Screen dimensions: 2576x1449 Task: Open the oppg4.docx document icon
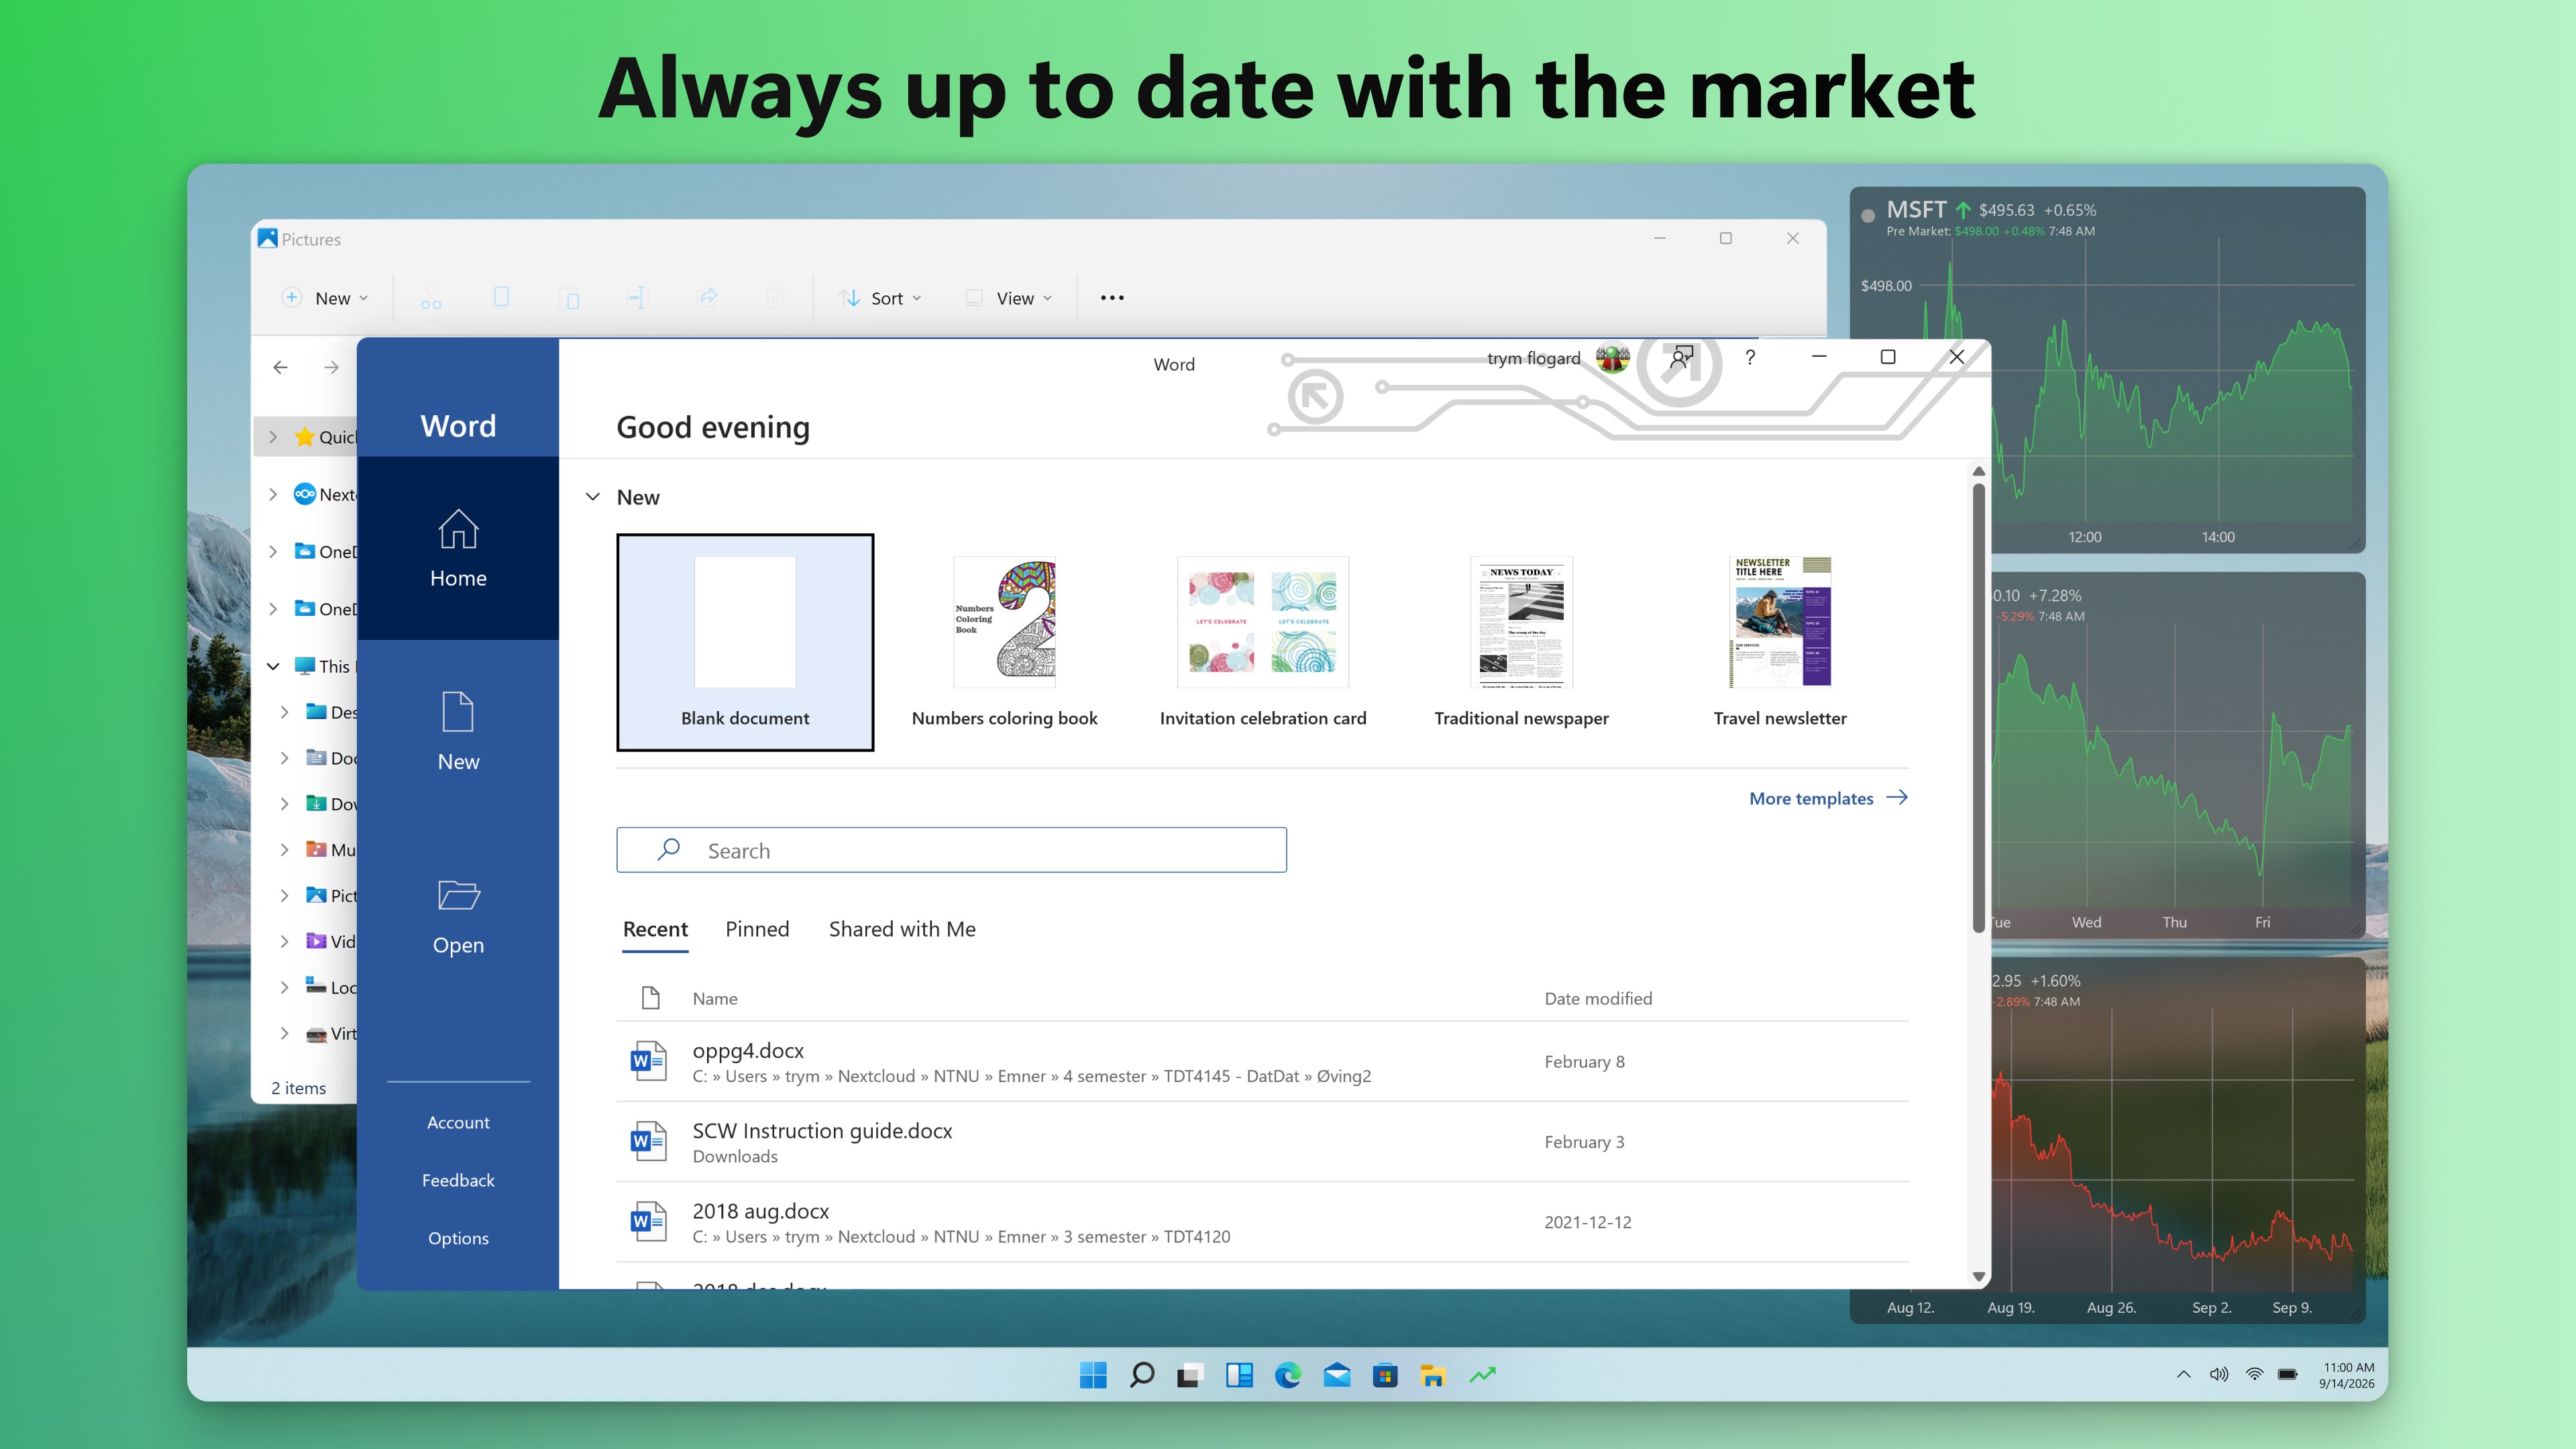point(648,1061)
